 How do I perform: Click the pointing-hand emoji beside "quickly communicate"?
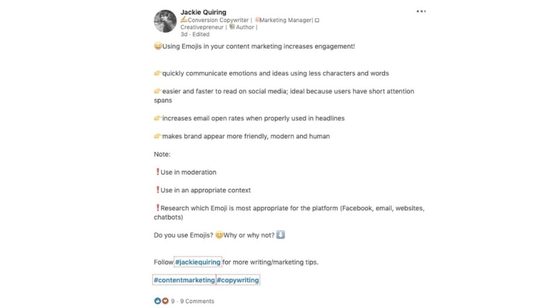click(x=158, y=74)
